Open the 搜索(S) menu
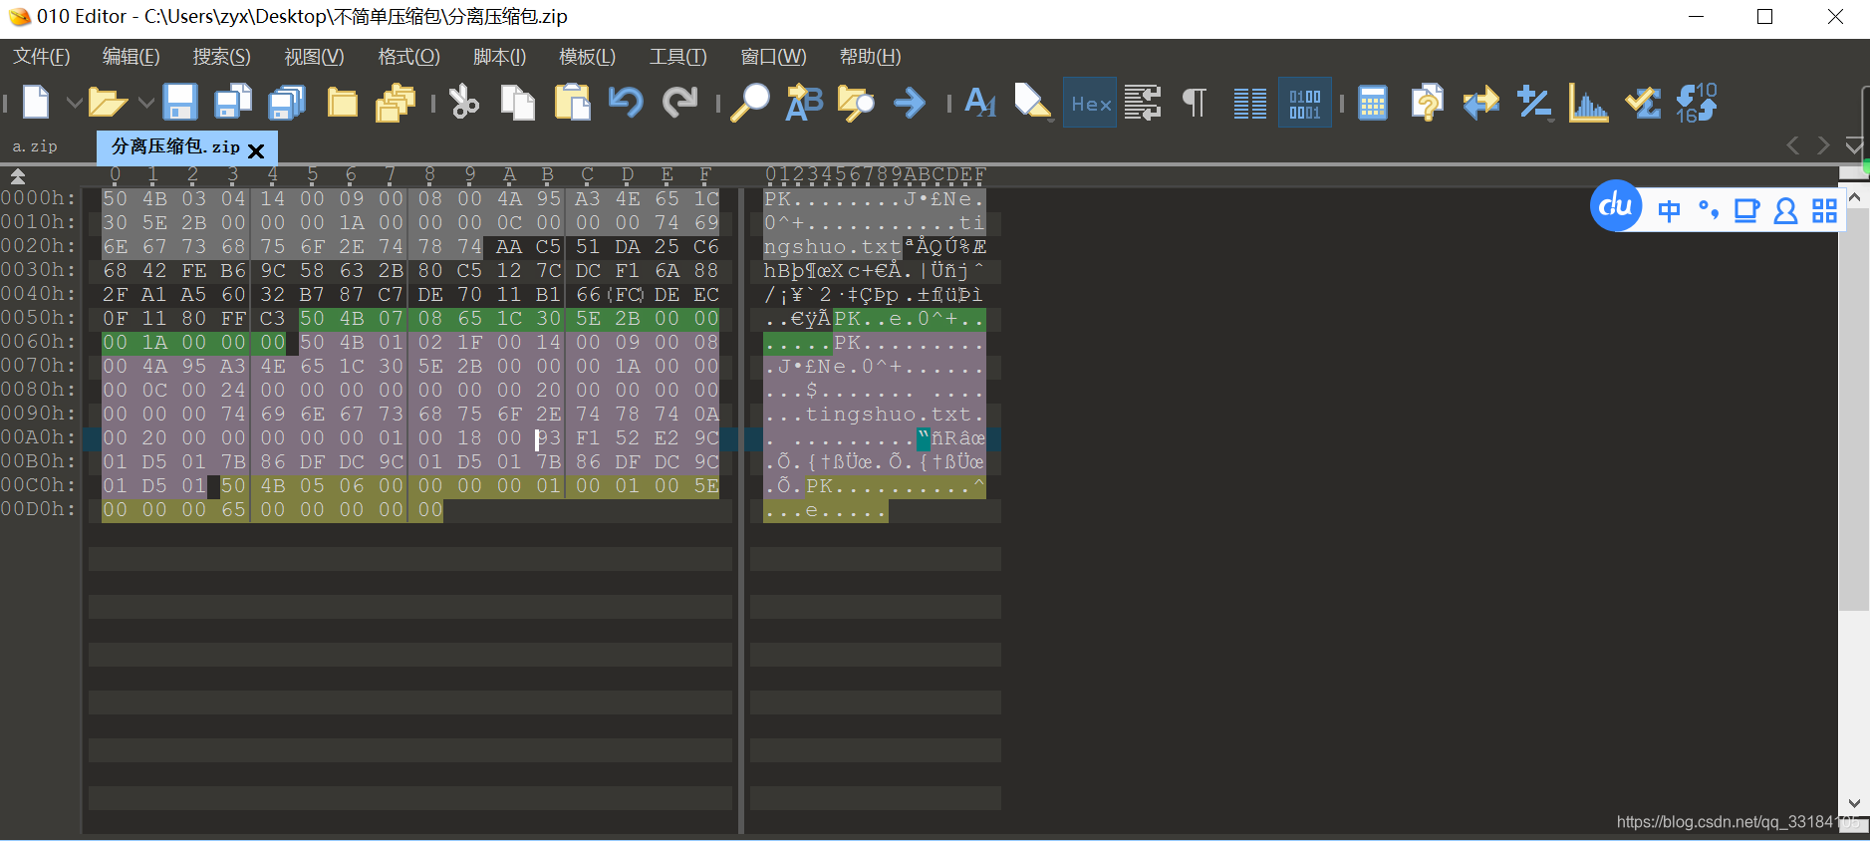 221,57
